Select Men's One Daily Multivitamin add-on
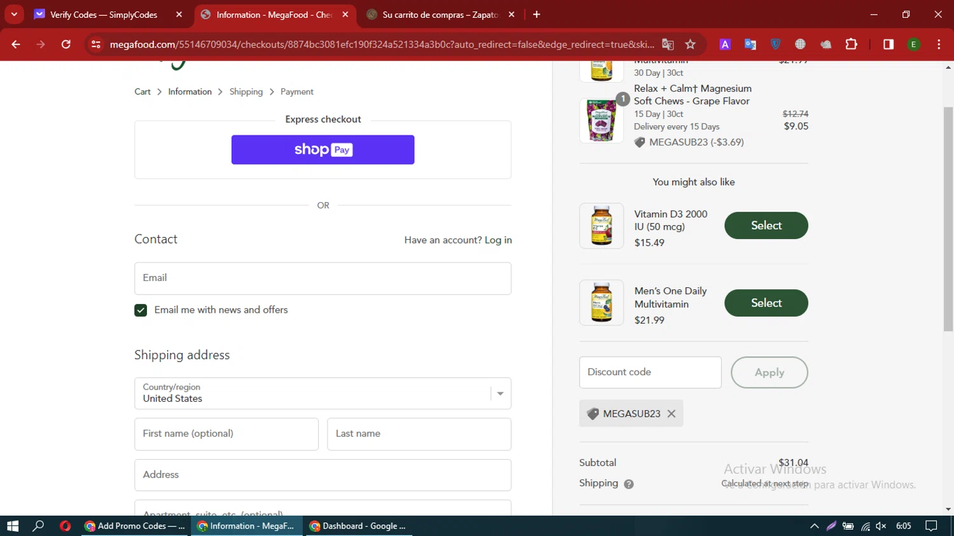The image size is (954, 536). click(766, 303)
